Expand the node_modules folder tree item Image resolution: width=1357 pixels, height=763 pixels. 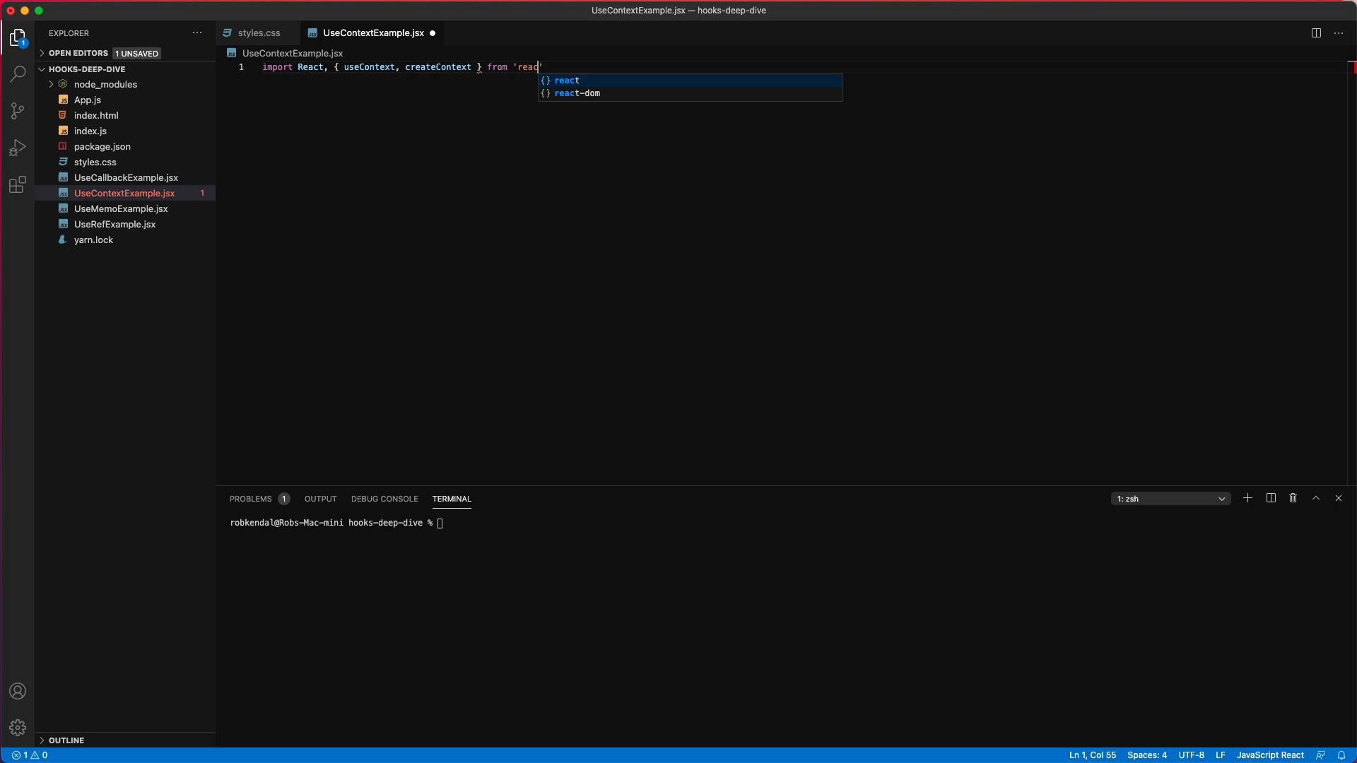(52, 84)
